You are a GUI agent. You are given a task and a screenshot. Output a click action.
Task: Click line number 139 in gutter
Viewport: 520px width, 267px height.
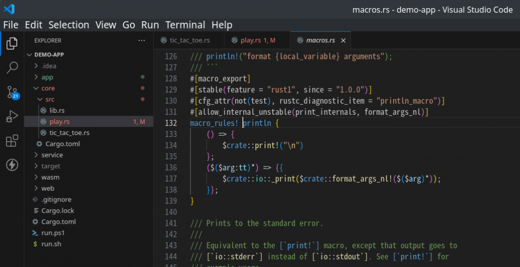pos(171,201)
